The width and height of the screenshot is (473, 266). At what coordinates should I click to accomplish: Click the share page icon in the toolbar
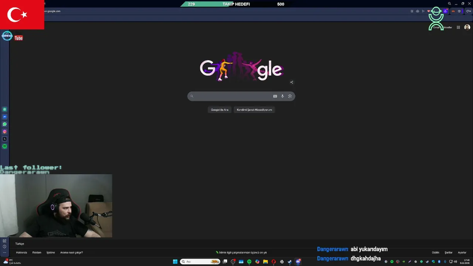(x=412, y=11)
